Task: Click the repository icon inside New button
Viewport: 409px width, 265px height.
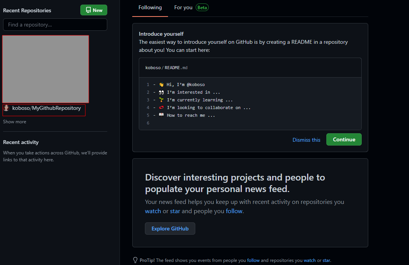Action: pos(88,10)
